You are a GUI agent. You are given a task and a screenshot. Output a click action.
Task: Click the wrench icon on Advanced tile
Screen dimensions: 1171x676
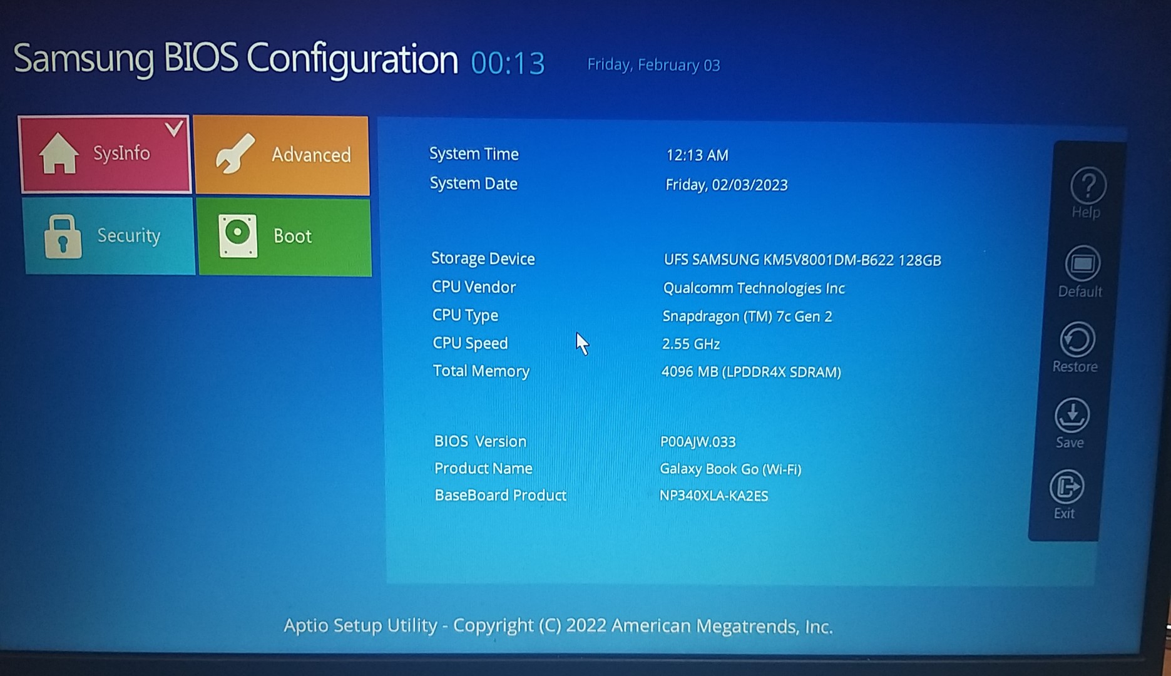tap(235, 154)
